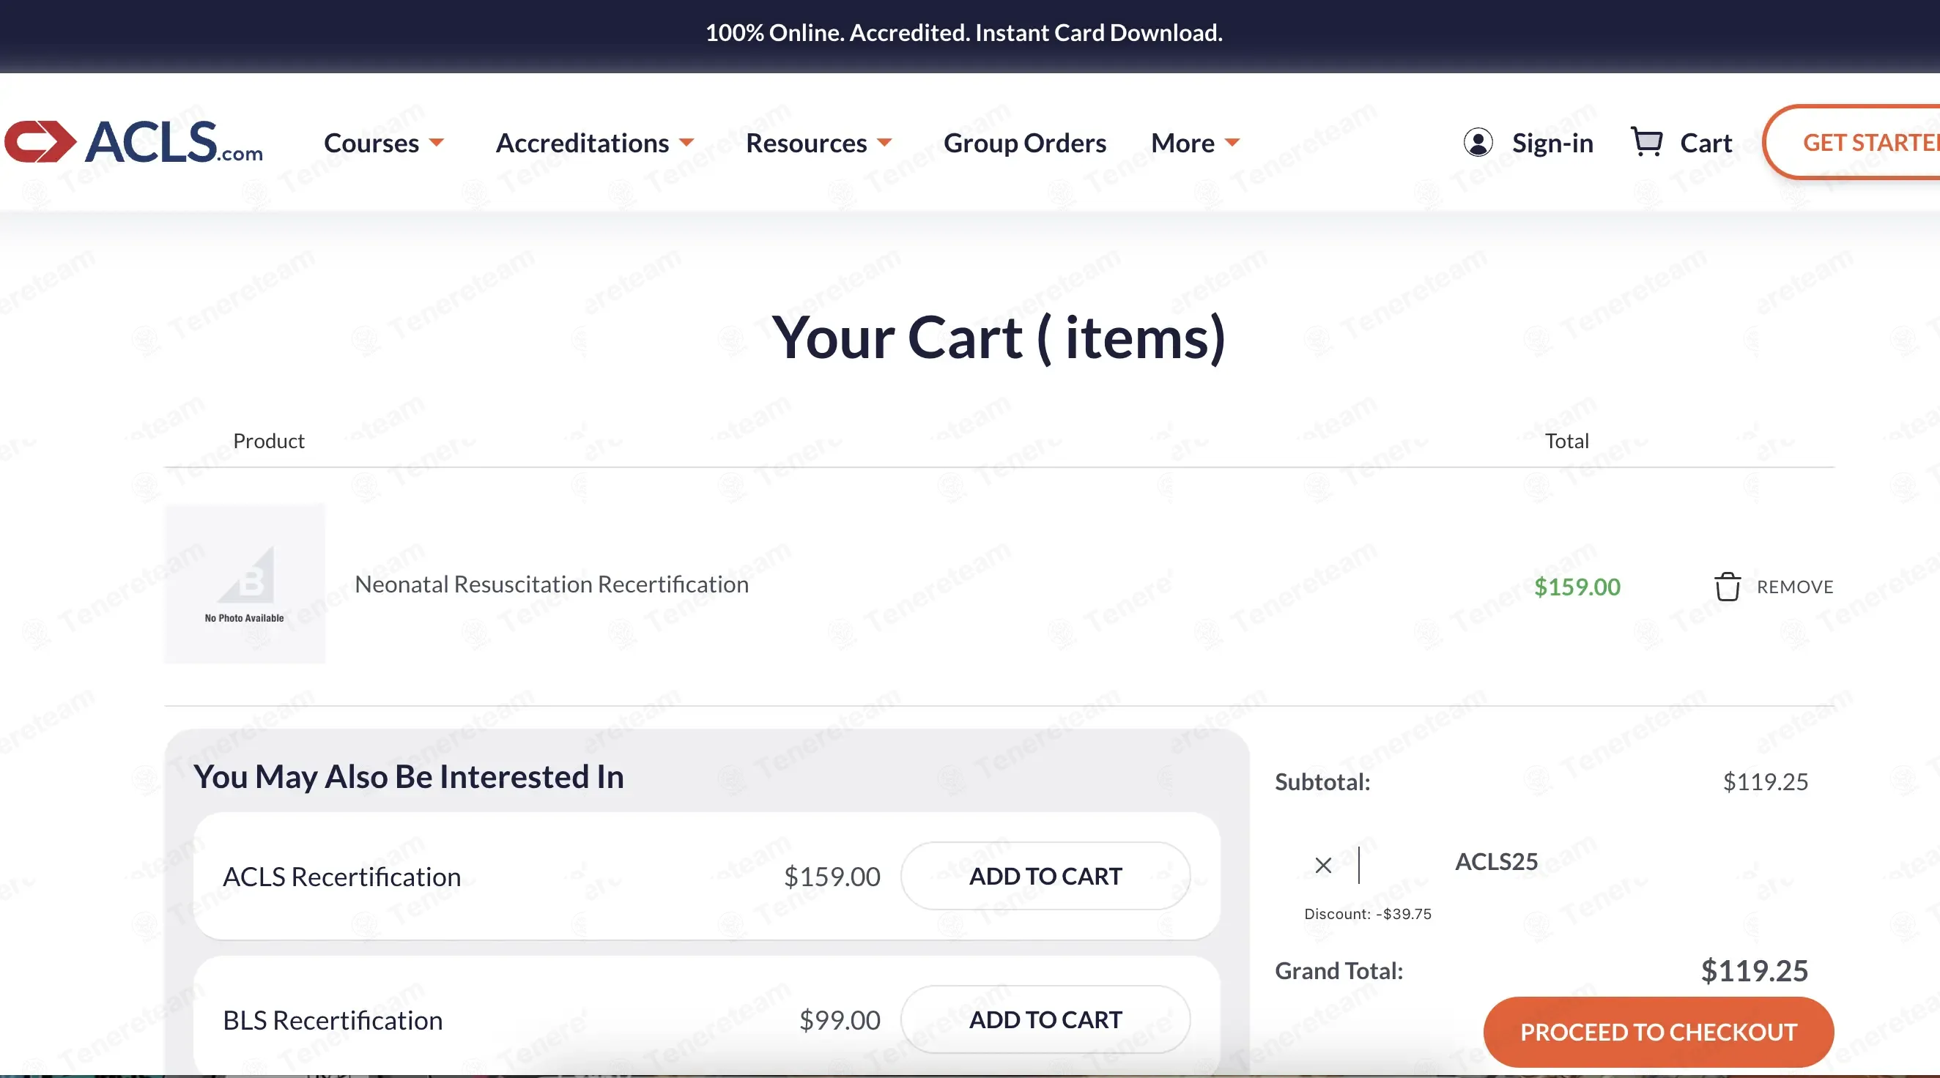Click PROCEED TO CHECKOUT button
Image resolution: width=1940 pixels, height=1078 pixels.
1659,1031
